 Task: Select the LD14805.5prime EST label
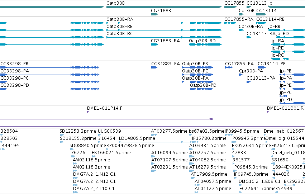(137, 138)
